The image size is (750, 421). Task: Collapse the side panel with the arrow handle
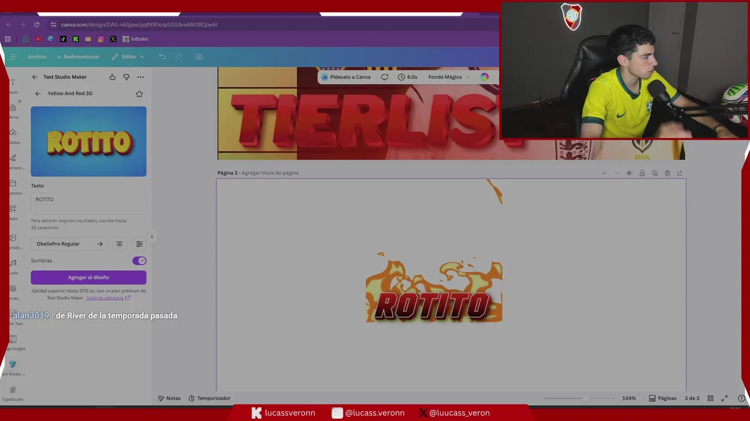tap(152, 237)
